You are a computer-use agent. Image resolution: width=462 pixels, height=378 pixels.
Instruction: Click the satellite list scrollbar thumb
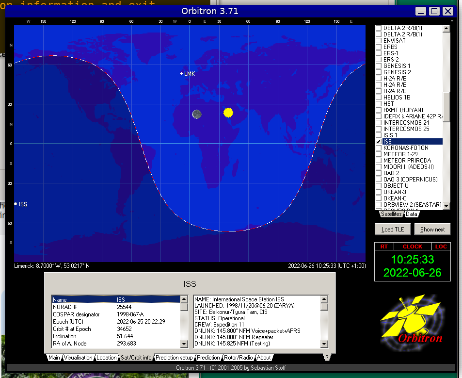(446, 107)
